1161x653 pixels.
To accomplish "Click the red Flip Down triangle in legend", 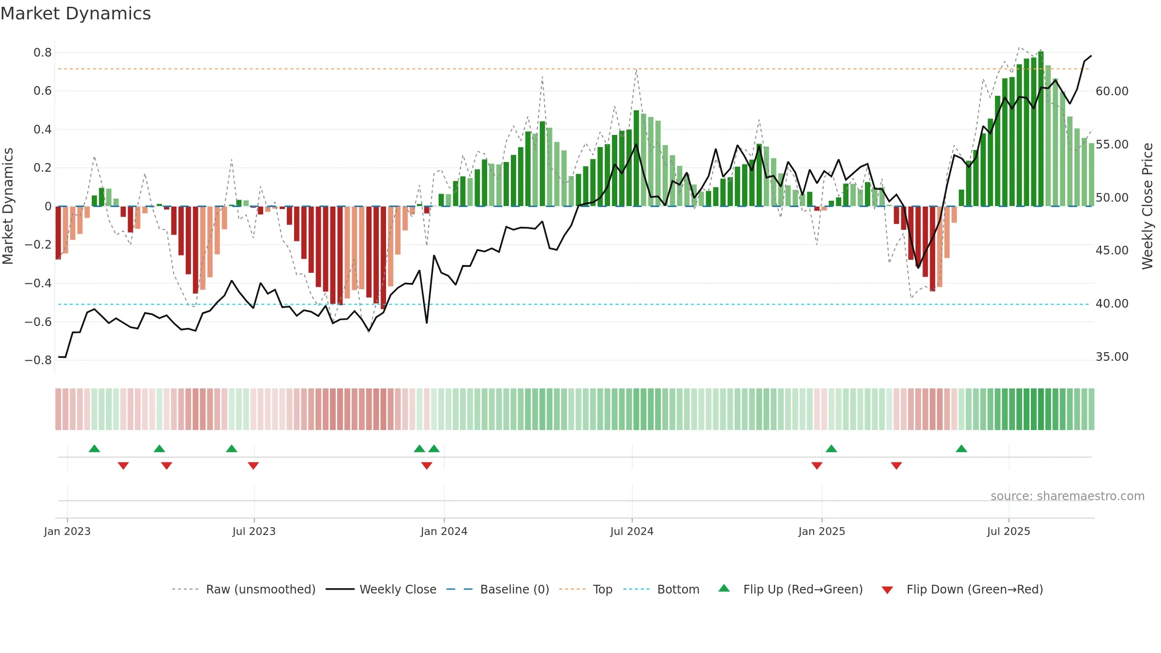I will click(887, 590).
